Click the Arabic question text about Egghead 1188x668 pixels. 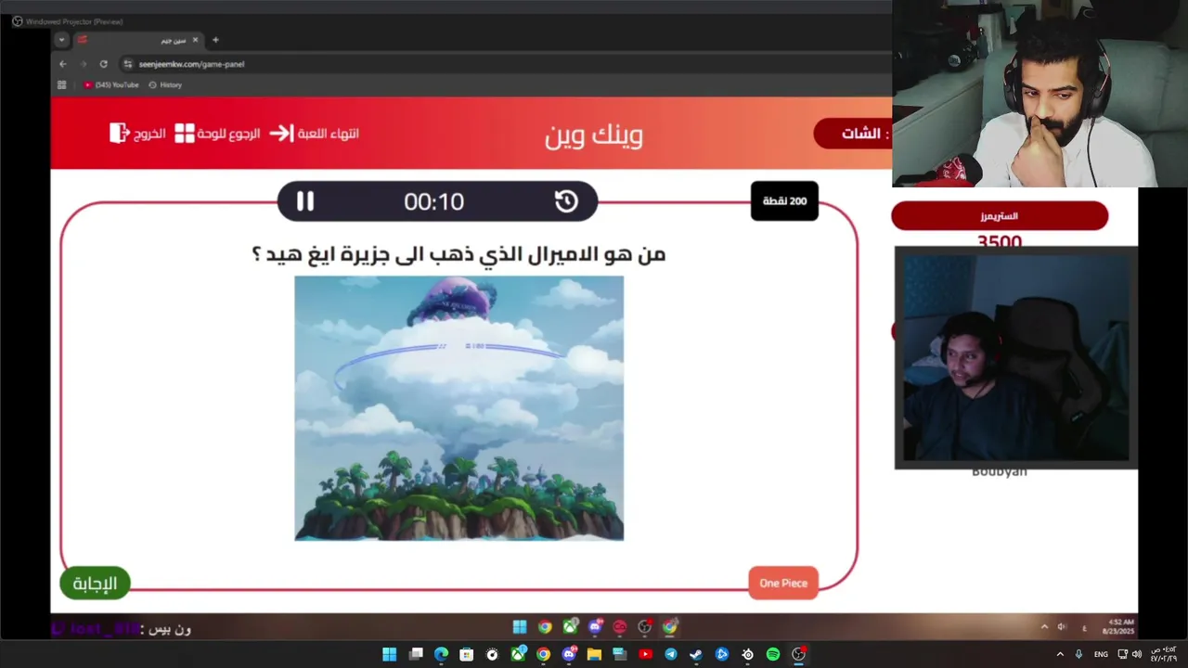(459, 253)
